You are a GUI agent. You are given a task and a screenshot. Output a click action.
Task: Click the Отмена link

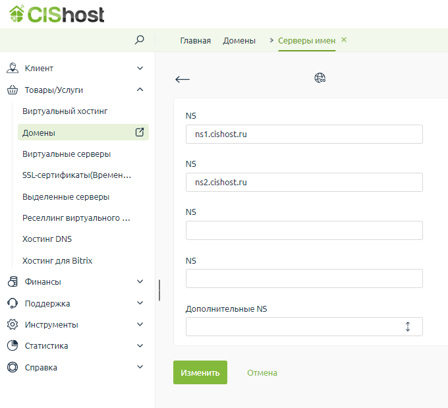(262, 372)
